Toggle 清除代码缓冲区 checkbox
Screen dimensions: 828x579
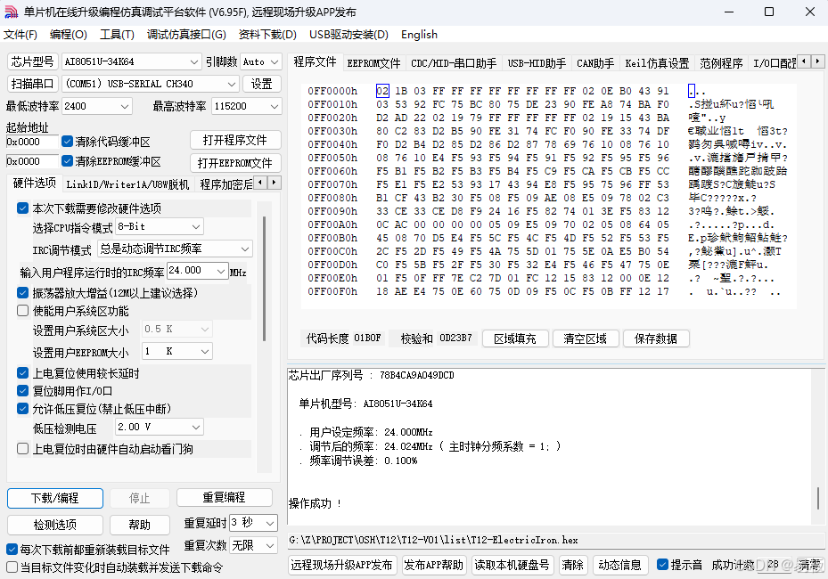pos(67,142)
